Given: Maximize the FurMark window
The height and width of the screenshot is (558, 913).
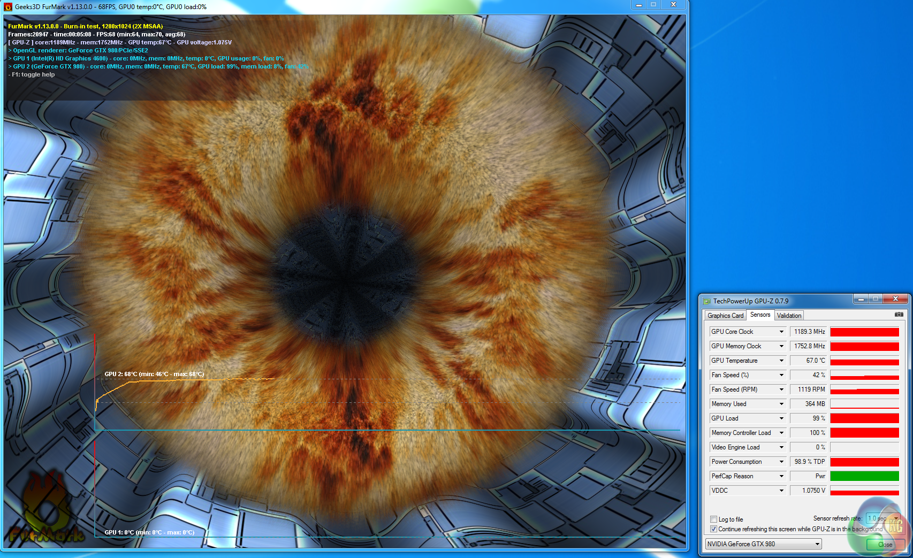Looking at the screenshot, I should pos(653,5).
